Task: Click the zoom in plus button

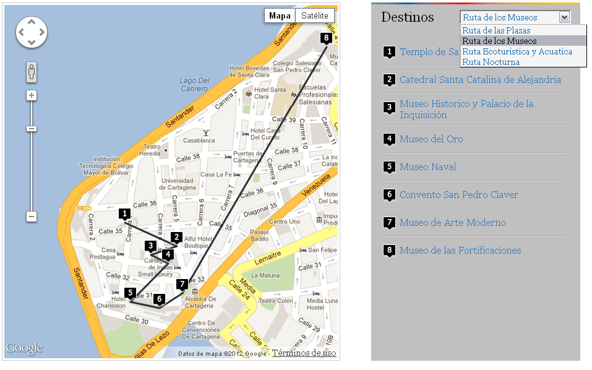Action: click(x=32, y=95)
